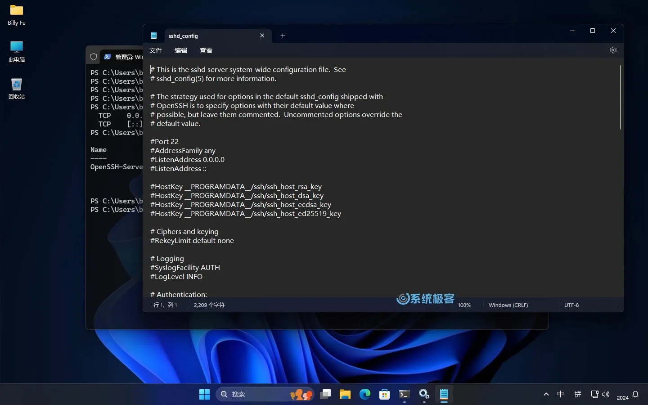This screenshot has width=648, height=405.
Task: Open the 查看 menu in Notepad
Action: pos(206,50)
